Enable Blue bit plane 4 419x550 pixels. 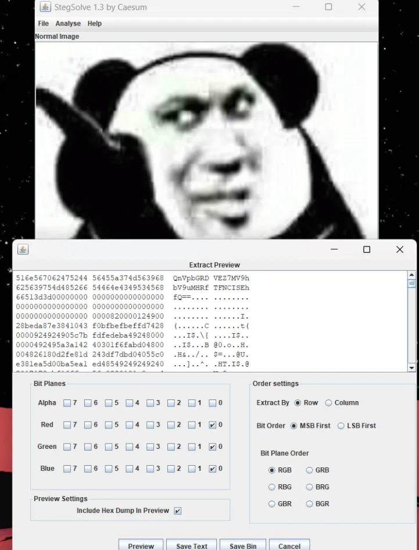(x=130, y=469)
